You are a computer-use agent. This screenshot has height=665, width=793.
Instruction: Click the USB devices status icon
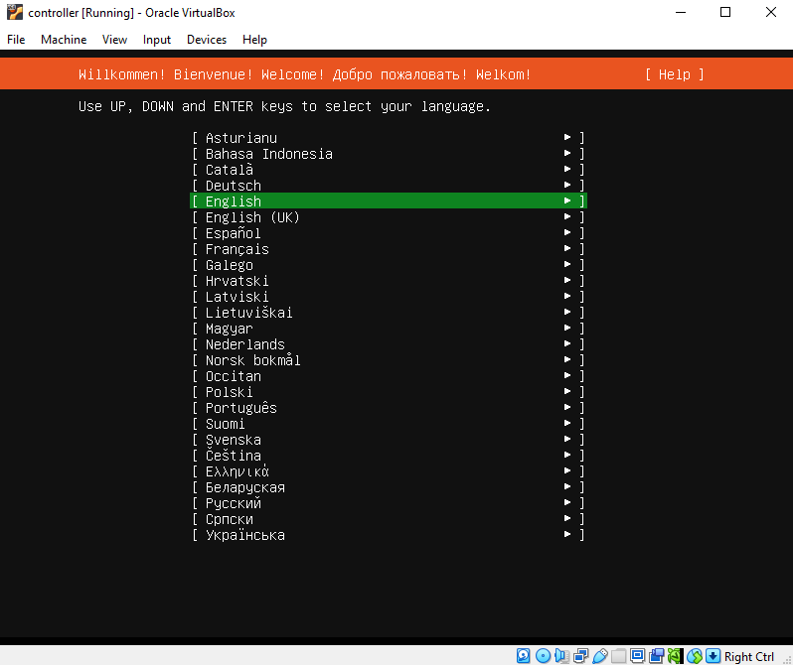pos(600,656)
